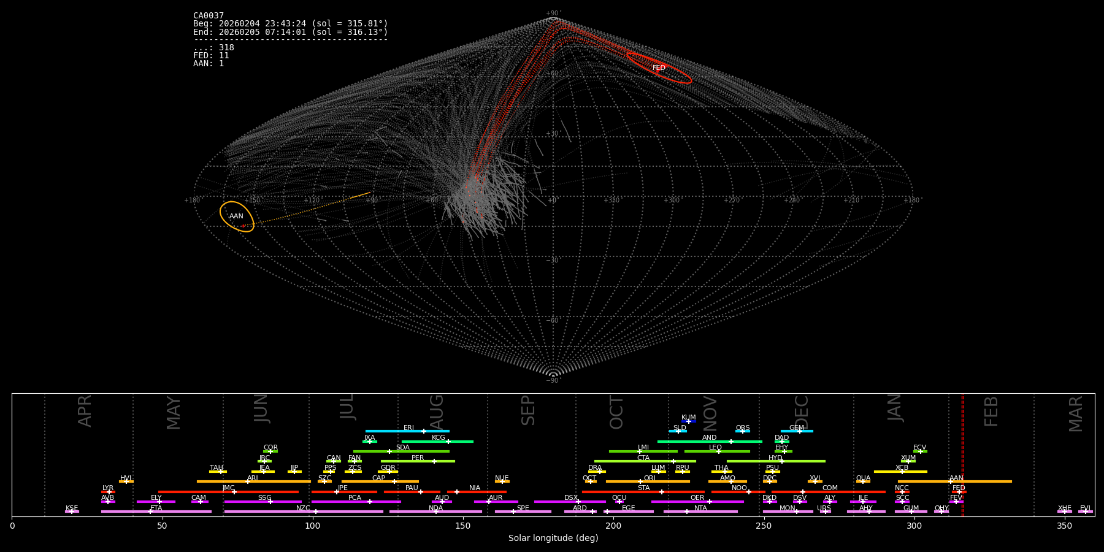Click the yellow XCB shower bar
The image size is (1104, 552).
click(900, 472)
